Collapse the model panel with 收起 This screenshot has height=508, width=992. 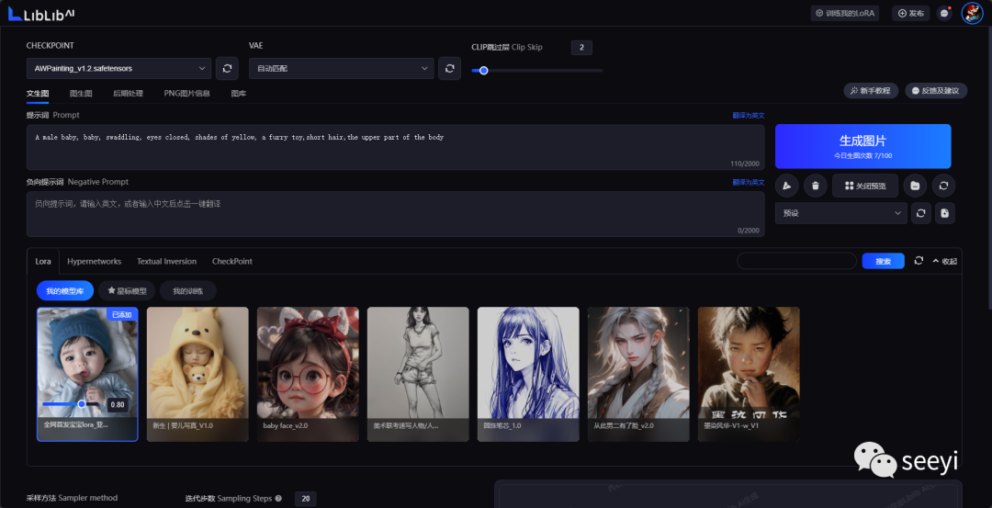(944, 261)
